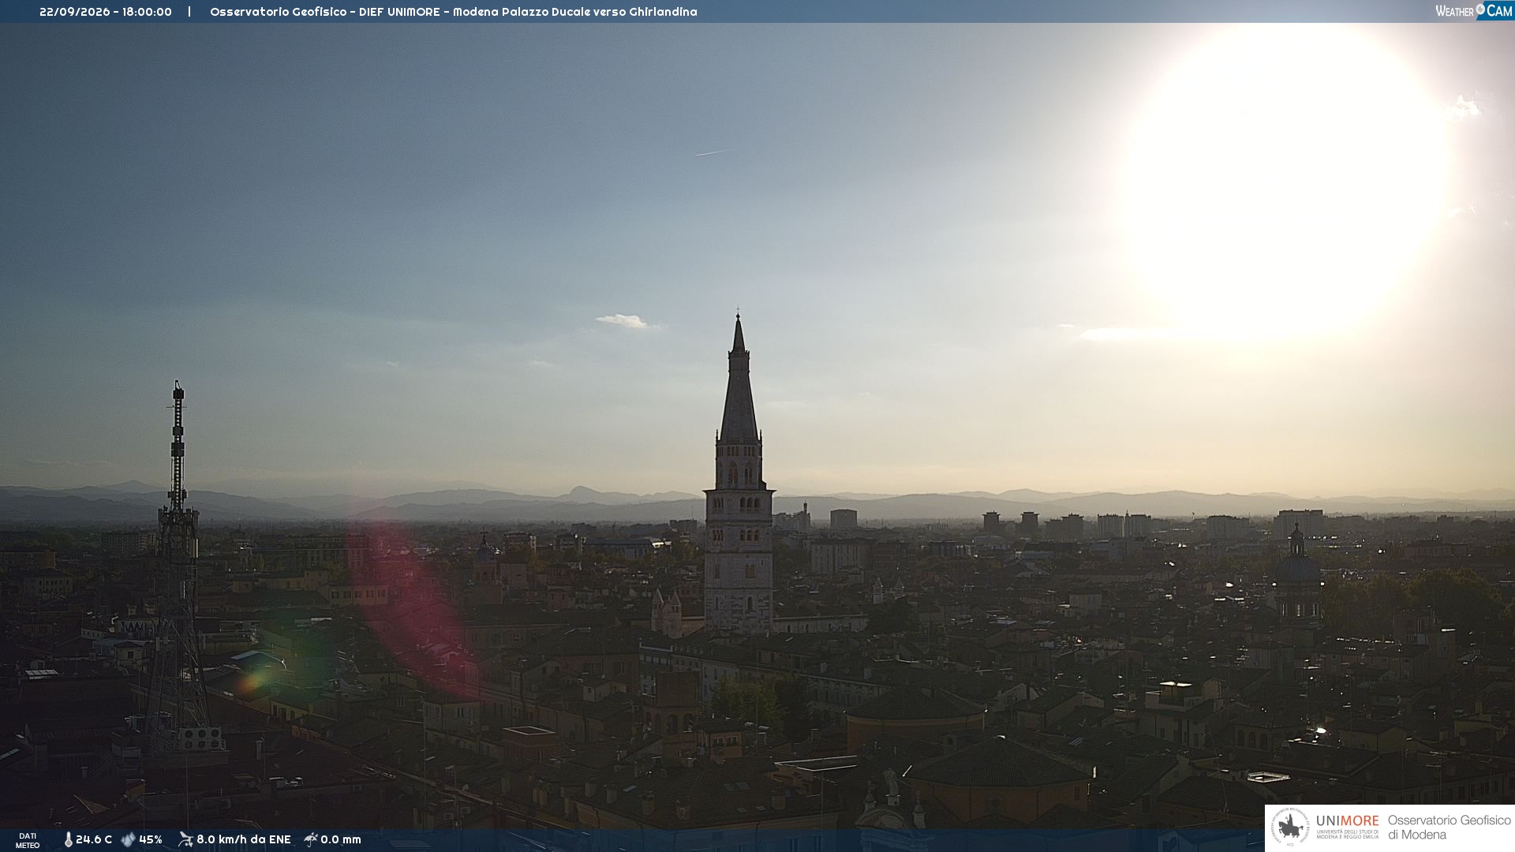Click Osservatorio Geofisico di Modena text
The height and width of the screenshot is (852, 1515).
tap(1449, 828)
